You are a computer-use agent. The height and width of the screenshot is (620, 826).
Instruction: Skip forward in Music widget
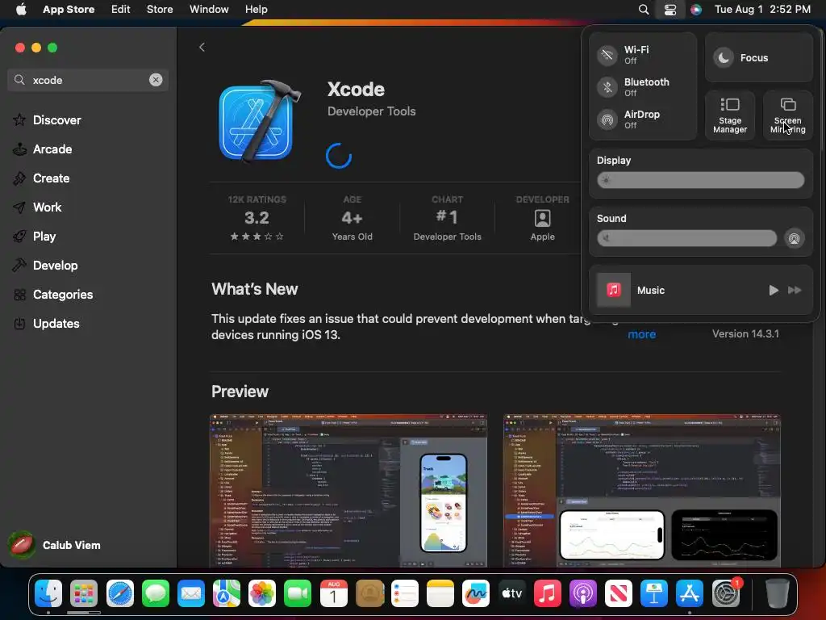tap(795, 290)
